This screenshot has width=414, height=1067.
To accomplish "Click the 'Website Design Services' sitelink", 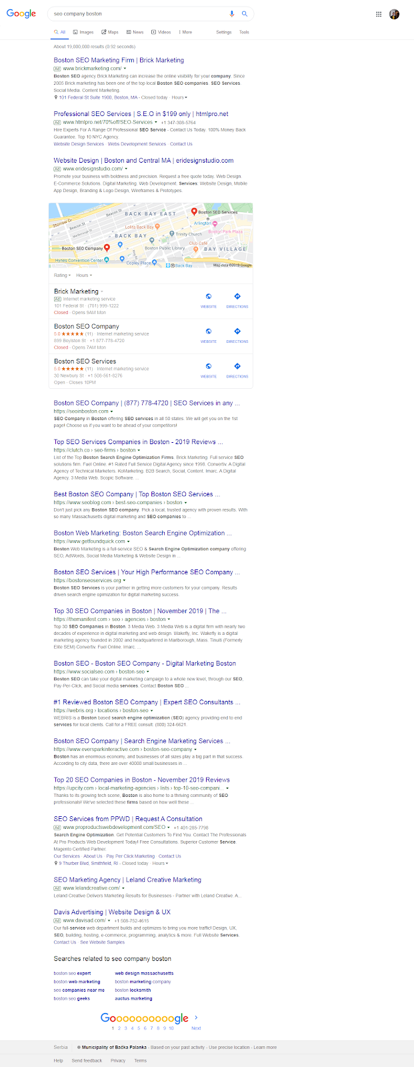I will [x=79, y=144].
